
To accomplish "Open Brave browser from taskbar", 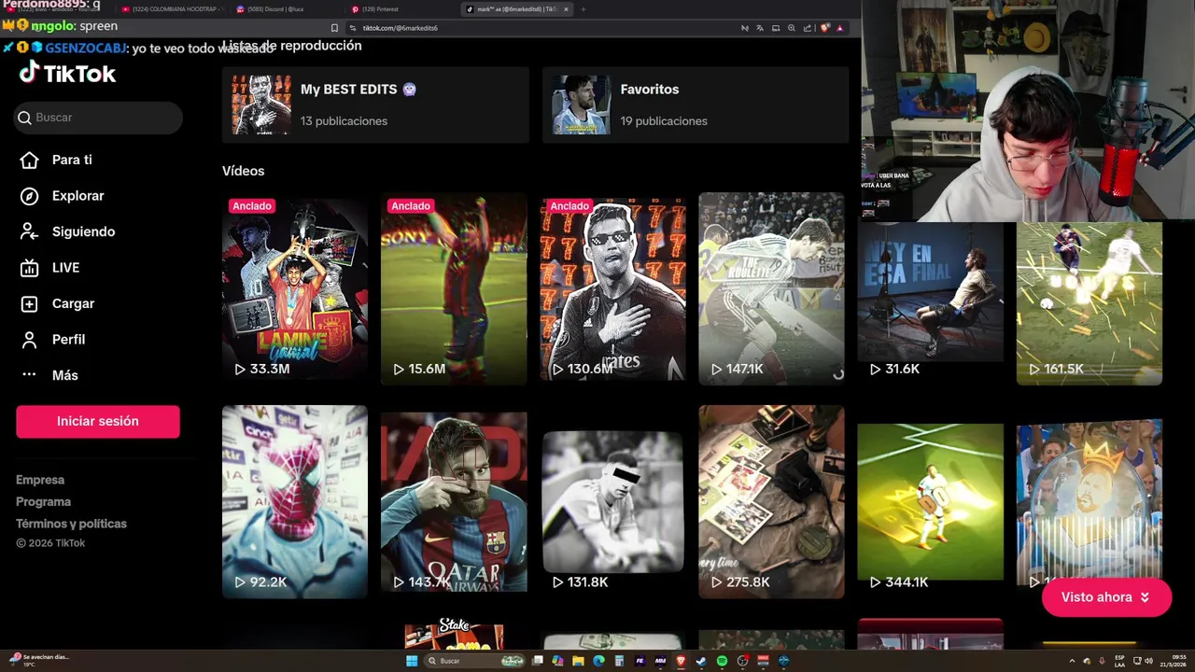I will [681, 661].
